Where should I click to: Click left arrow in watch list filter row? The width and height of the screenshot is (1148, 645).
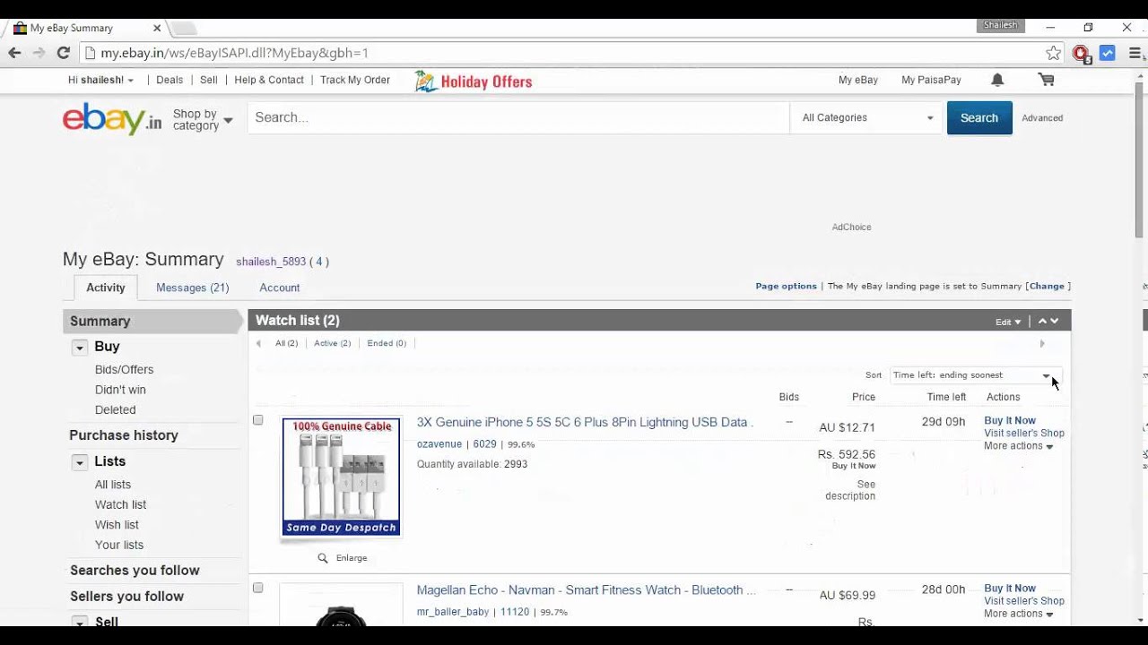(x=259, y=344)
